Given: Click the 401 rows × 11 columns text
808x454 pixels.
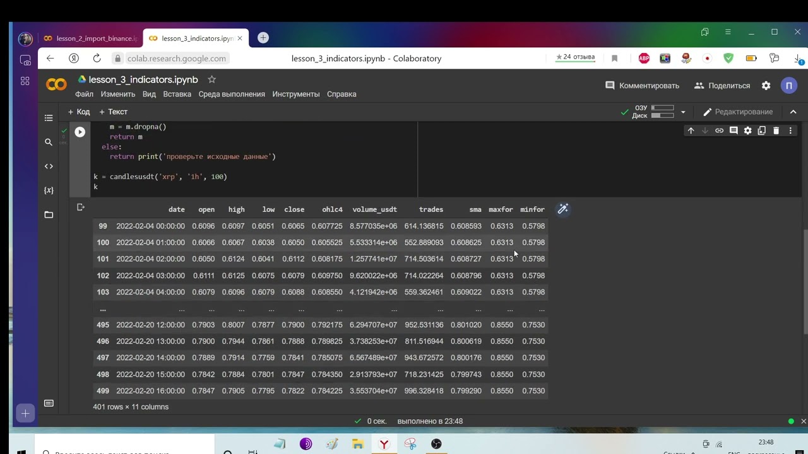Looking at the screenshot, I should [x=131, y=407].
